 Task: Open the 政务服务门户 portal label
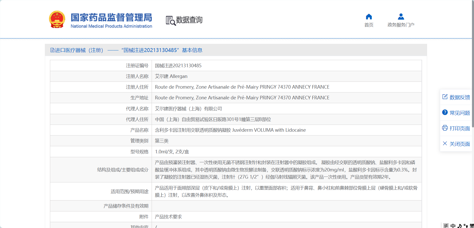(x=401, y=25)
